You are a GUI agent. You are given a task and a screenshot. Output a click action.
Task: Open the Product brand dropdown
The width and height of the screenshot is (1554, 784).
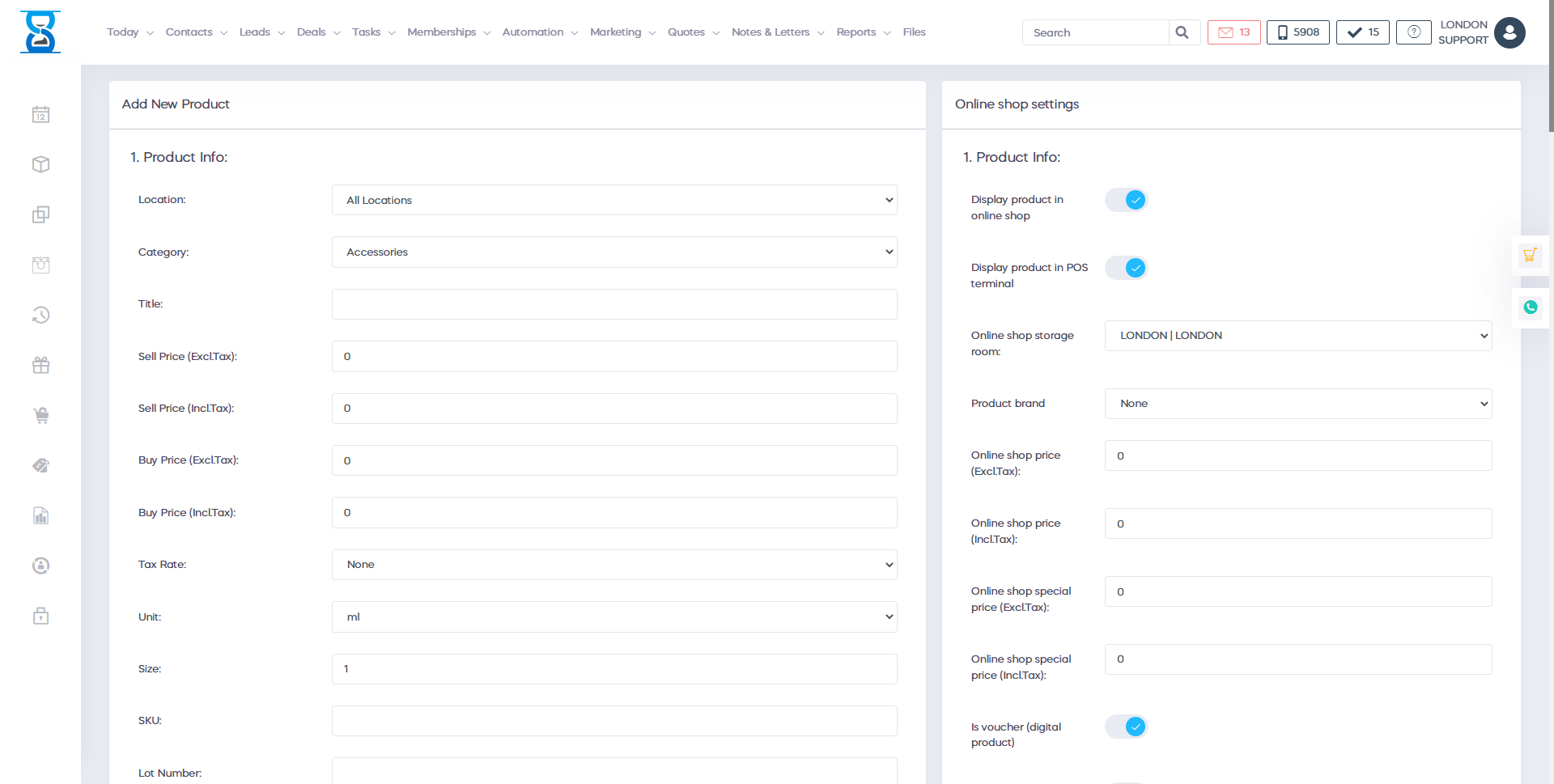pos(1297,404)
